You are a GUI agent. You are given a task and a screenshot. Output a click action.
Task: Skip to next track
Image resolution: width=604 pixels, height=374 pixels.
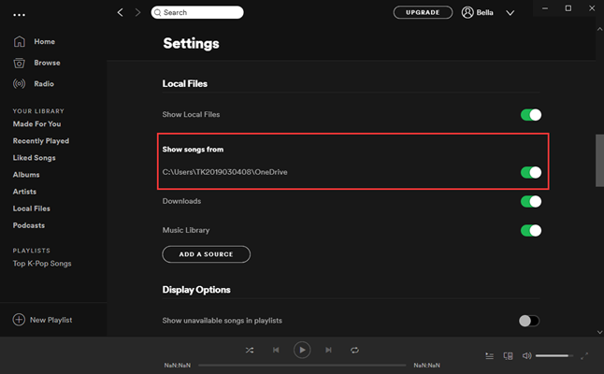(328, 350)
